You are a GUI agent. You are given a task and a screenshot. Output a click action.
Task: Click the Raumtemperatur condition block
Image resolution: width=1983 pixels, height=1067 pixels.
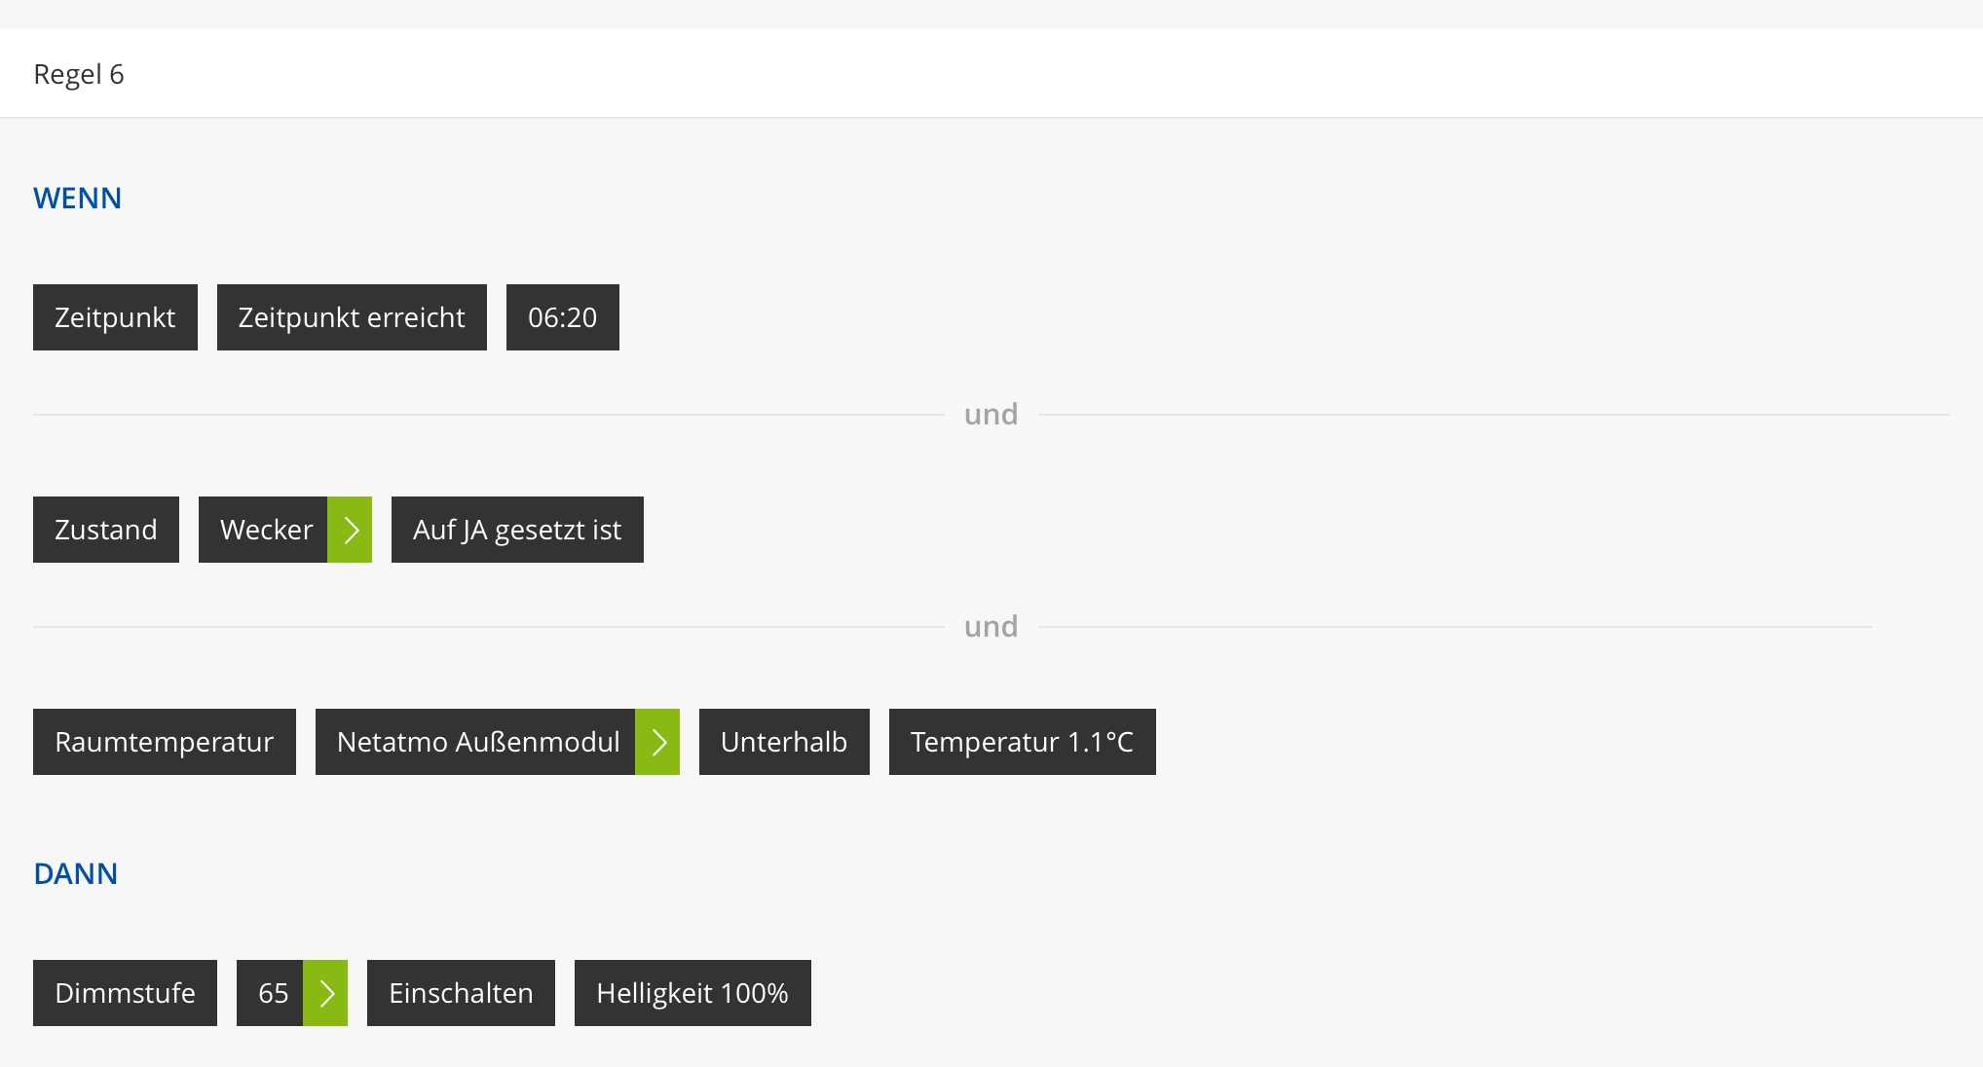pos(165,742)
